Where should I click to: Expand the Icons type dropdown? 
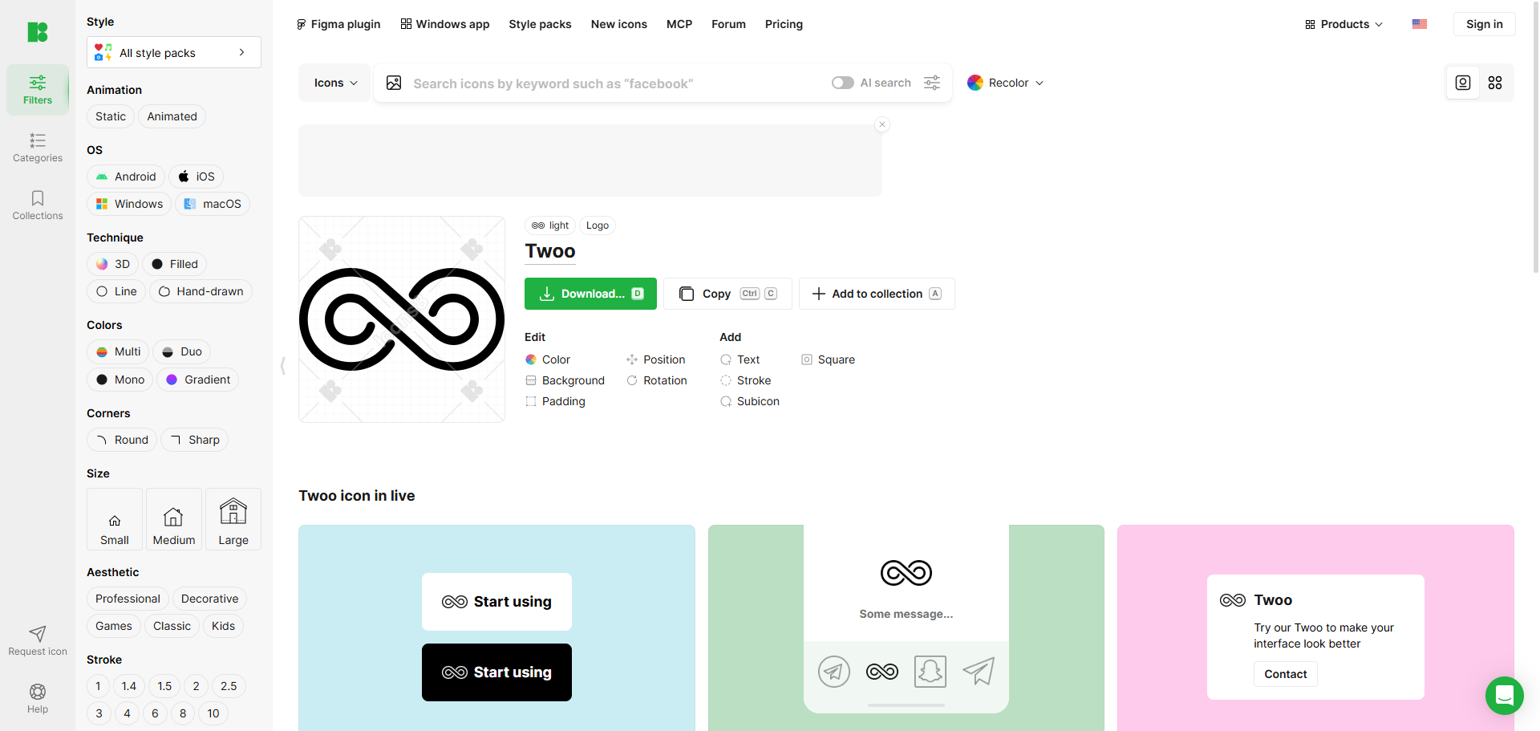click(335, 83)
